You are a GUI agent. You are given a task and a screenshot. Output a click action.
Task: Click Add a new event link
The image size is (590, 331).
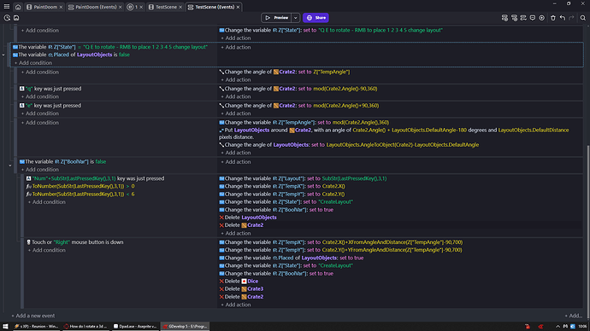point(33,316)
